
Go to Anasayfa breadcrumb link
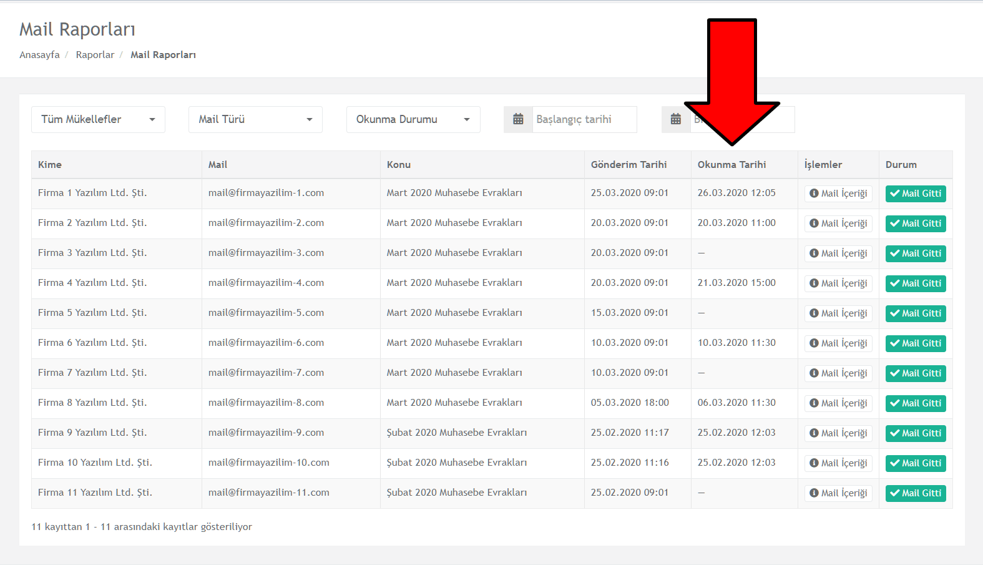[x=39, y=55]
